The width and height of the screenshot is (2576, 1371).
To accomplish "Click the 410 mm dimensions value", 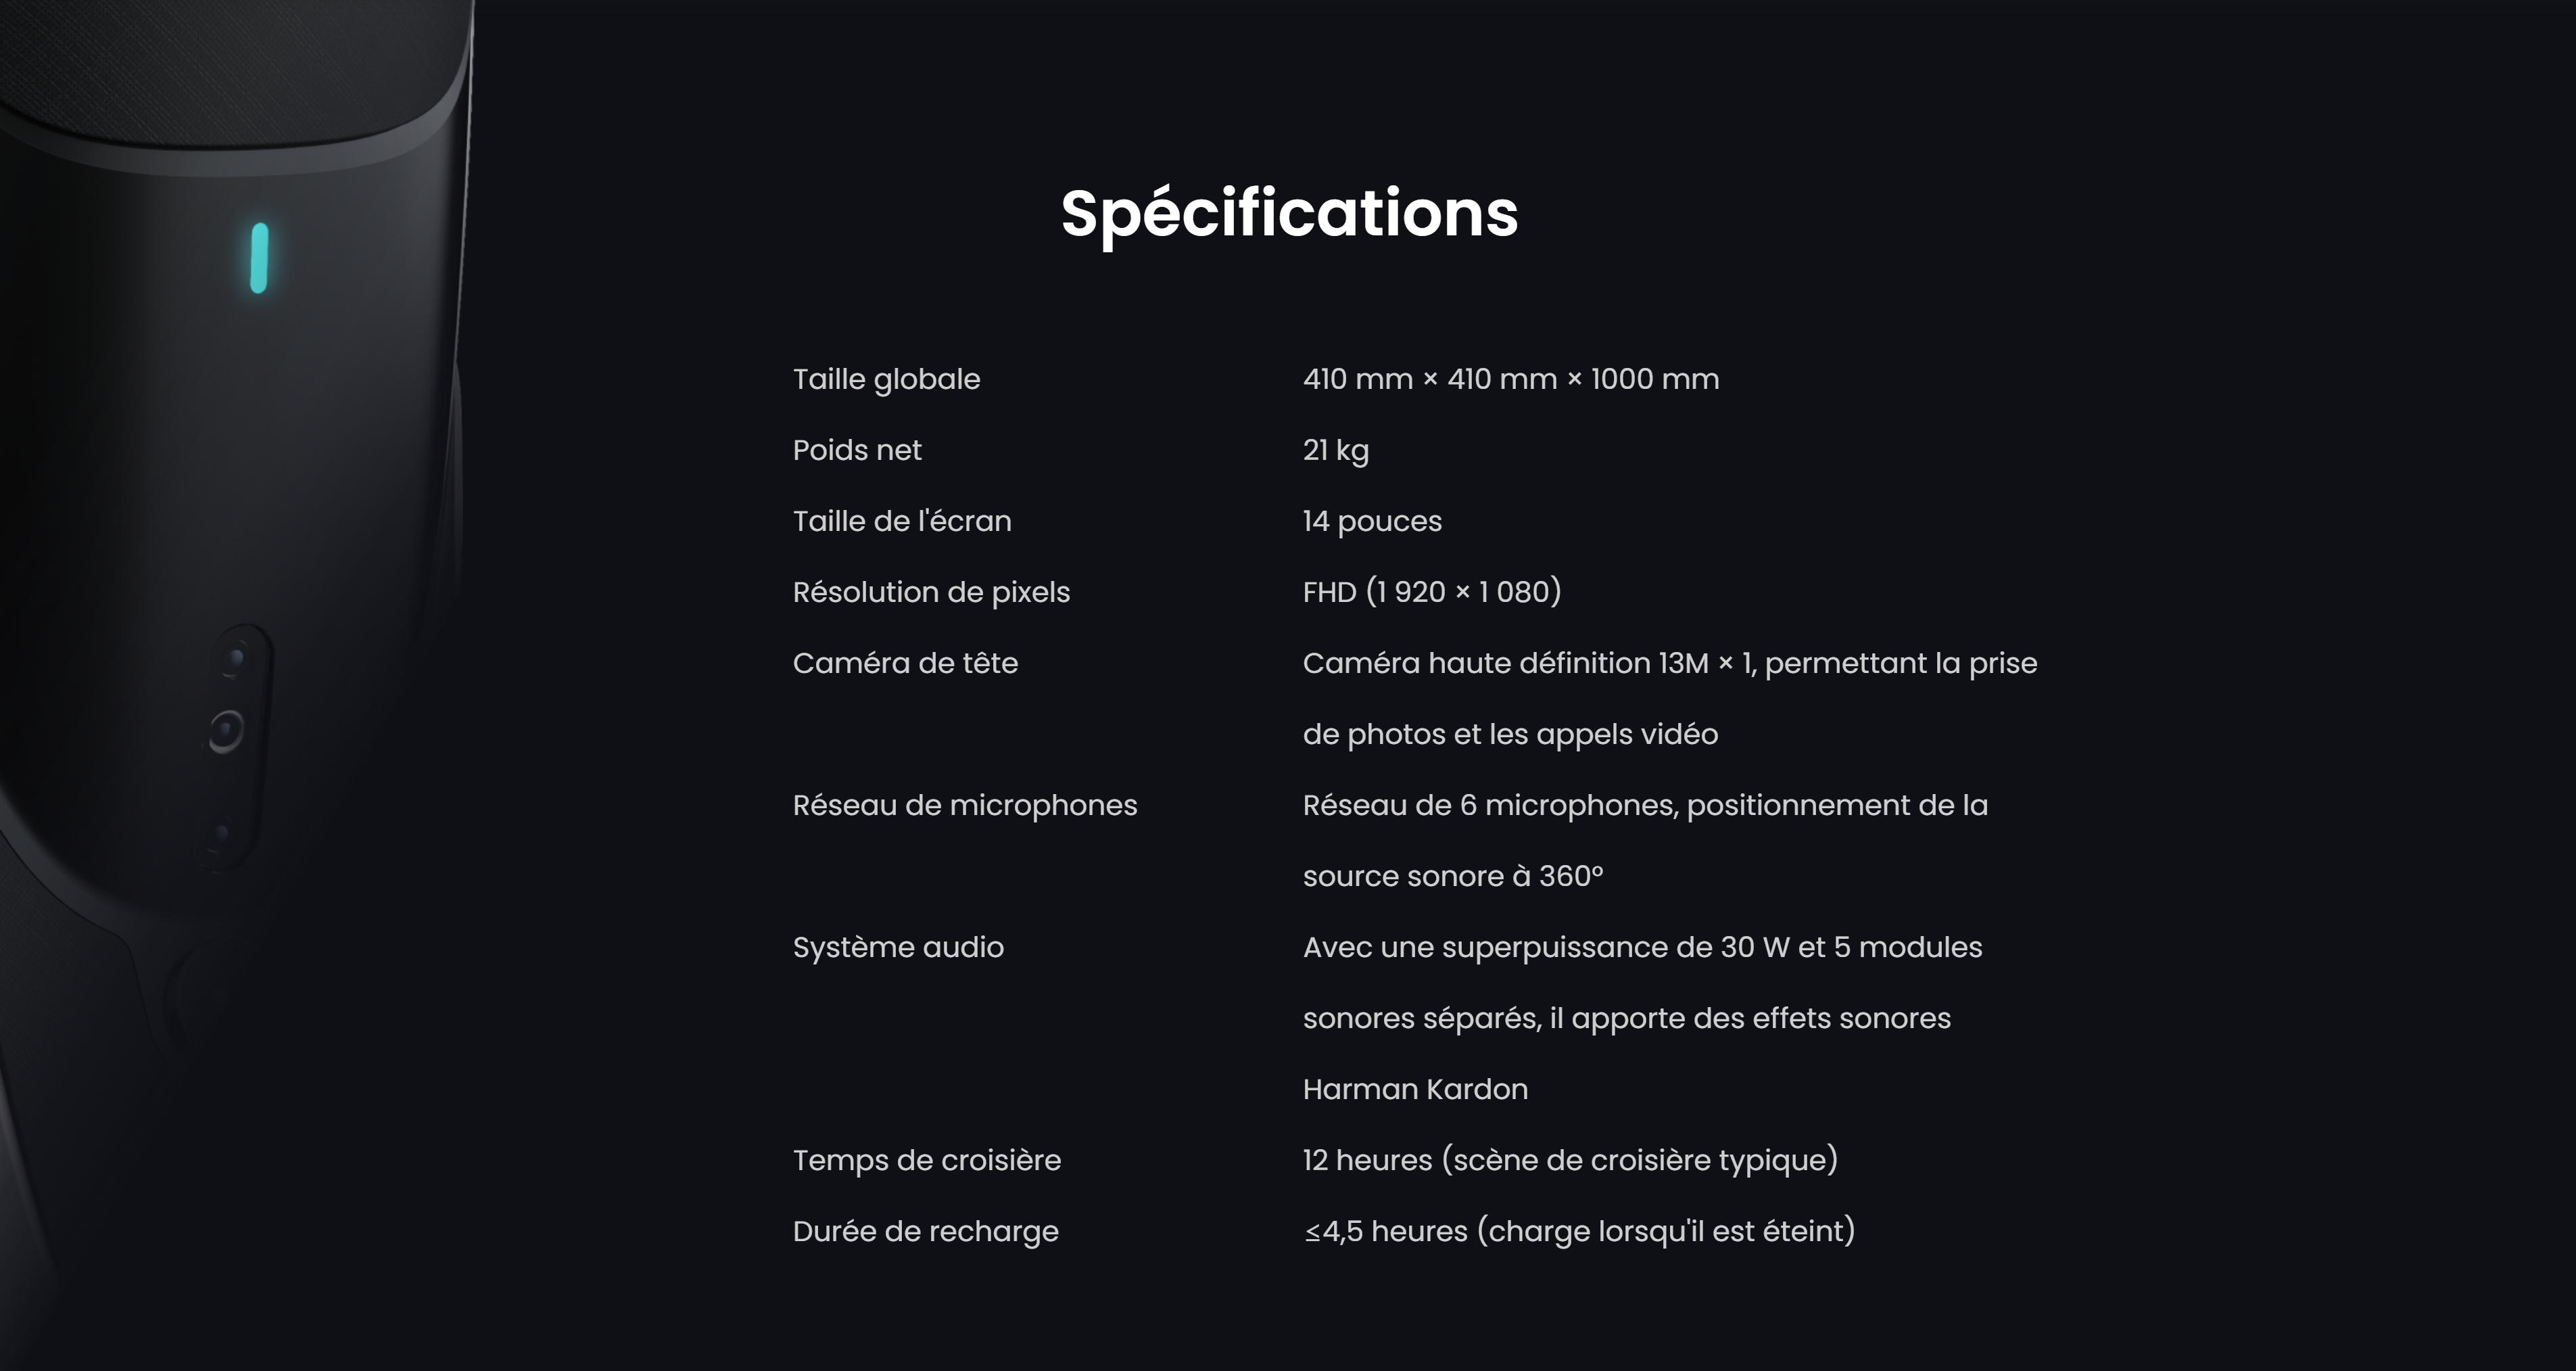I will tap(1510, 379).
